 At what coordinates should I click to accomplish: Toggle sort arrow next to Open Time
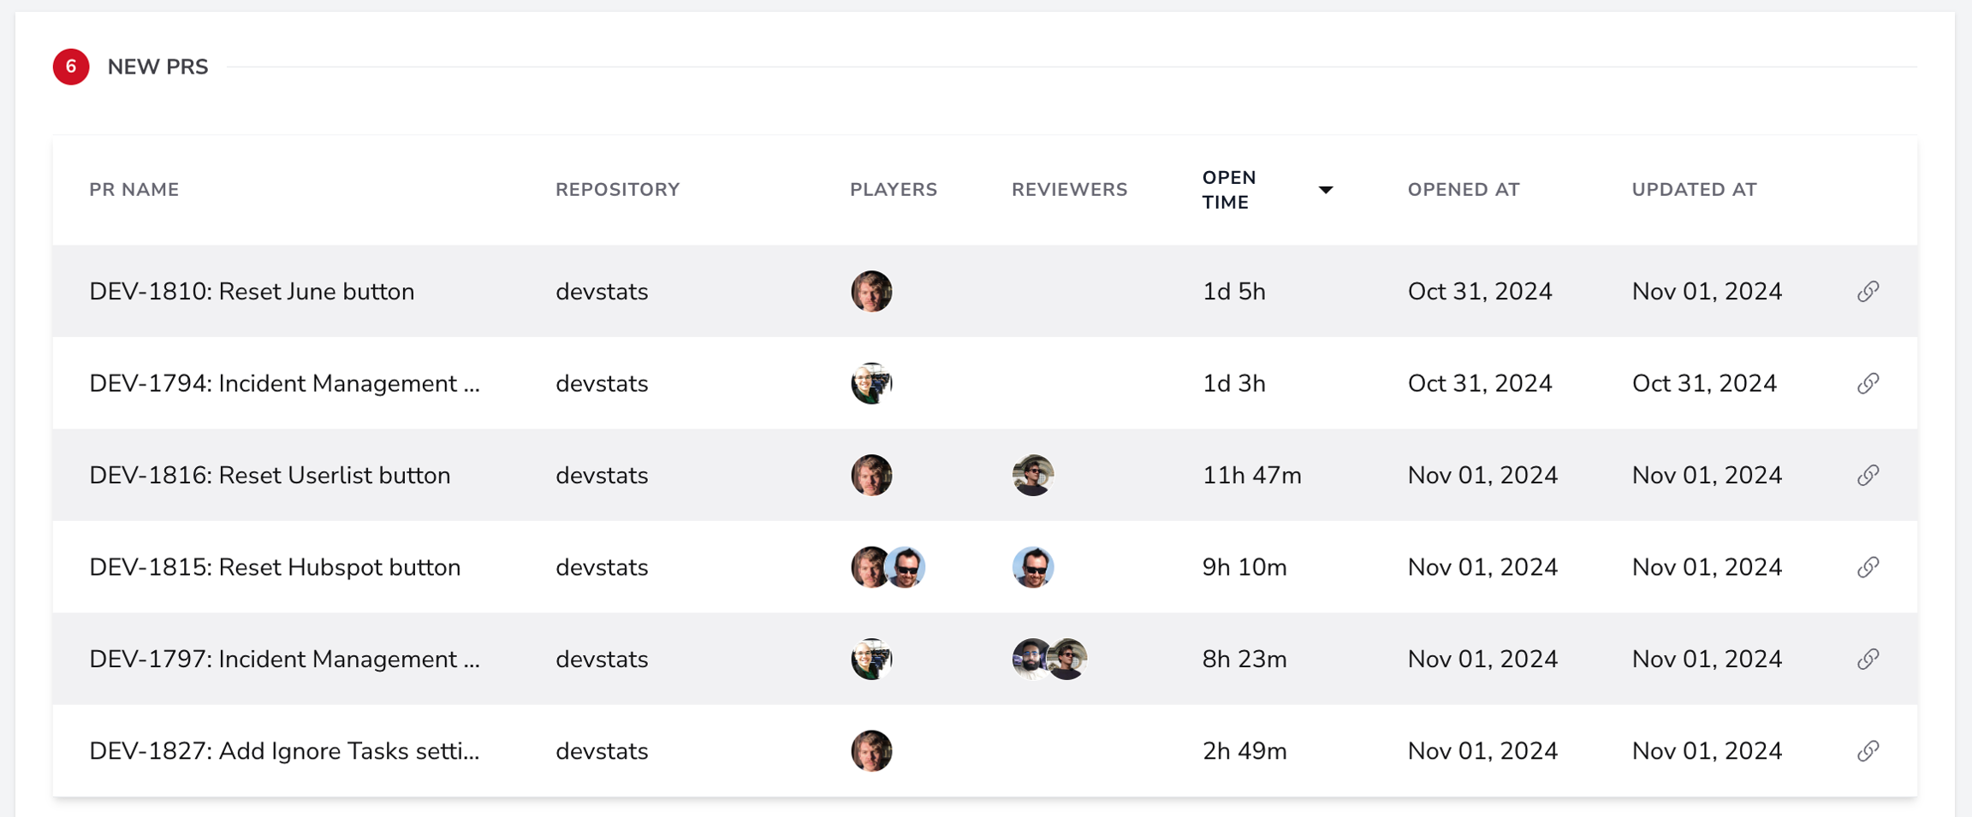click(x=1326, y=190)
